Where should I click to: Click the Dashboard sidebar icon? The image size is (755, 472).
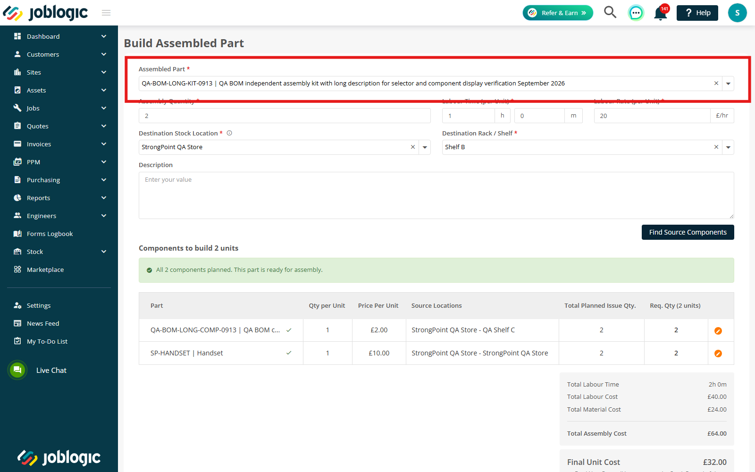point(17,36)
